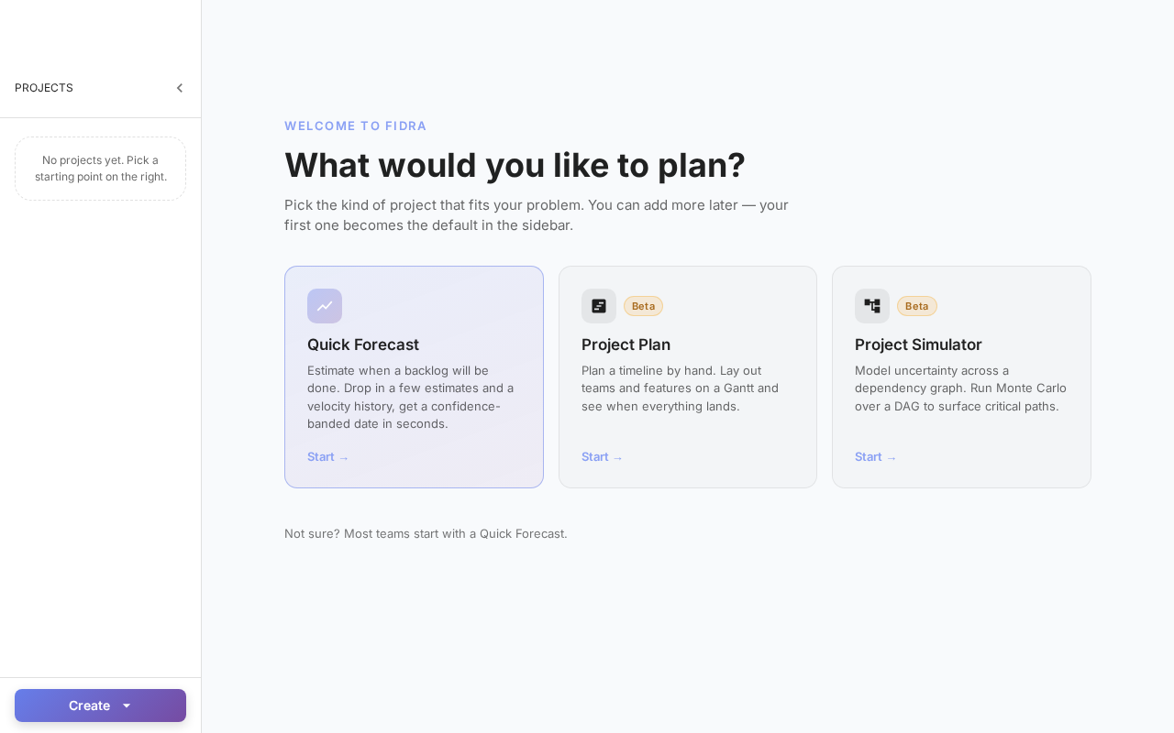Click the Beta badge on Project Plan
1174x733 pixels.
[x=643, y=306]
